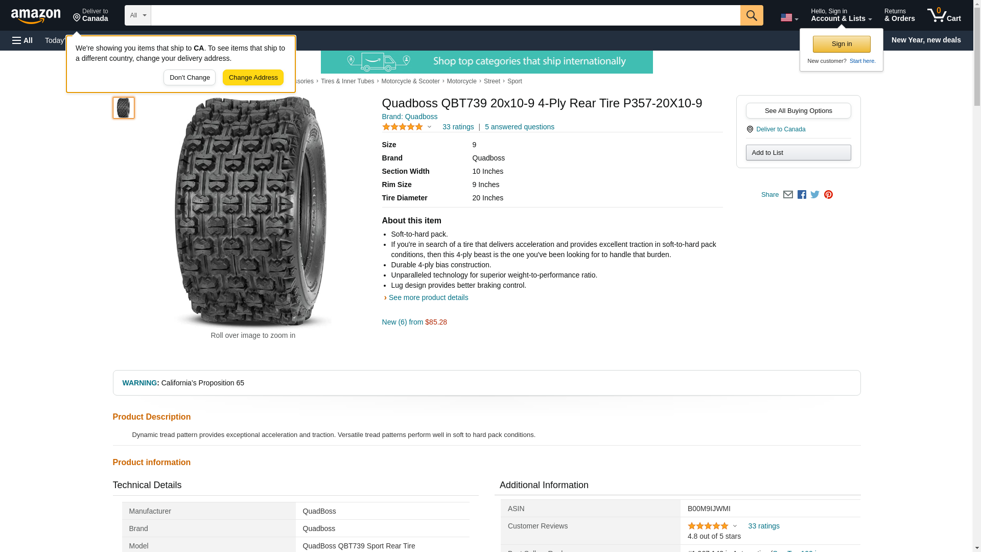Screen dimensions: 981x552
Task: Open Returns & Orders
Action: 899,15
